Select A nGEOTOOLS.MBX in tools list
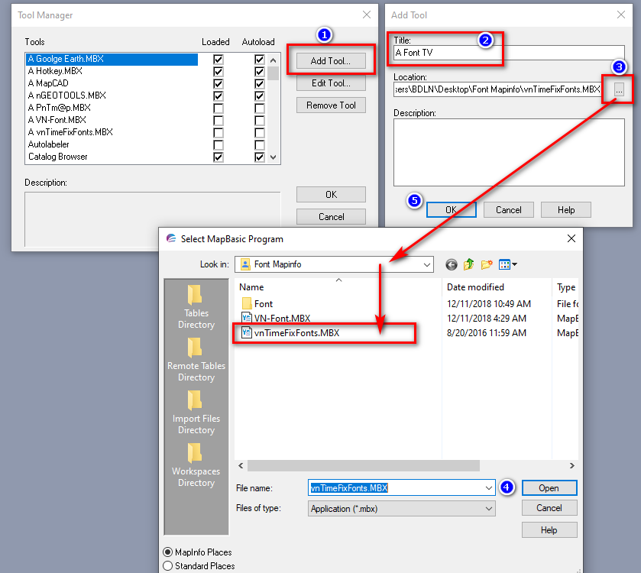Screen dimensions: 641x573 (112, 95)
